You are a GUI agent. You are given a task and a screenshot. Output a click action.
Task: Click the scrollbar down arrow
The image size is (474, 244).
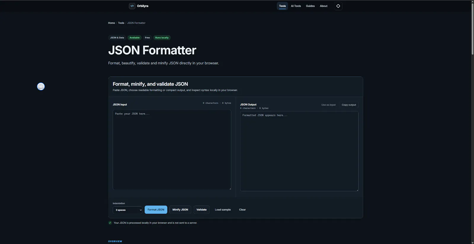tap(473, 242)
